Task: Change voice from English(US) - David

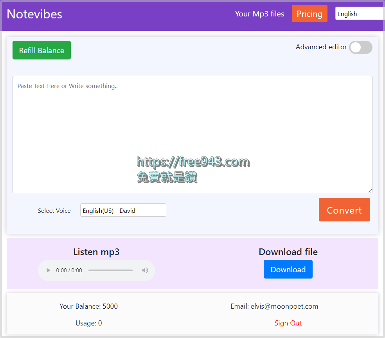Action: (123, 210)
